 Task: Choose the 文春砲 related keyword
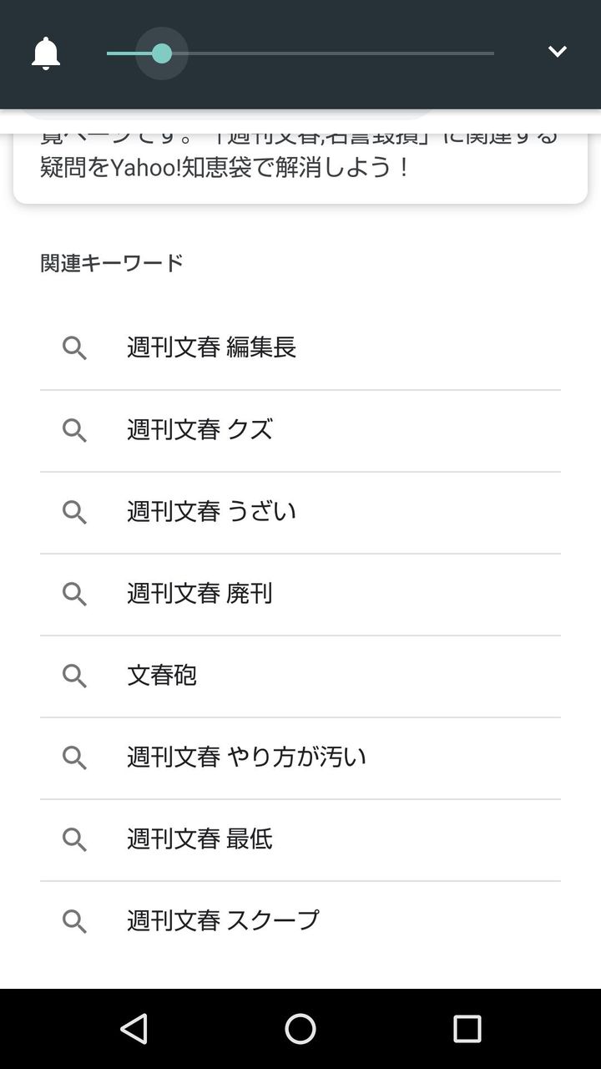click(x=162, y=675)
